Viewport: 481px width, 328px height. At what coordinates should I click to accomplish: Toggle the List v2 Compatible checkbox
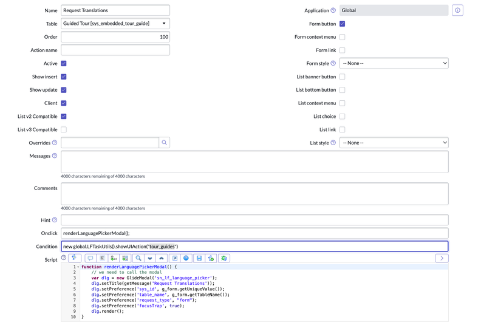click(64, 116)
